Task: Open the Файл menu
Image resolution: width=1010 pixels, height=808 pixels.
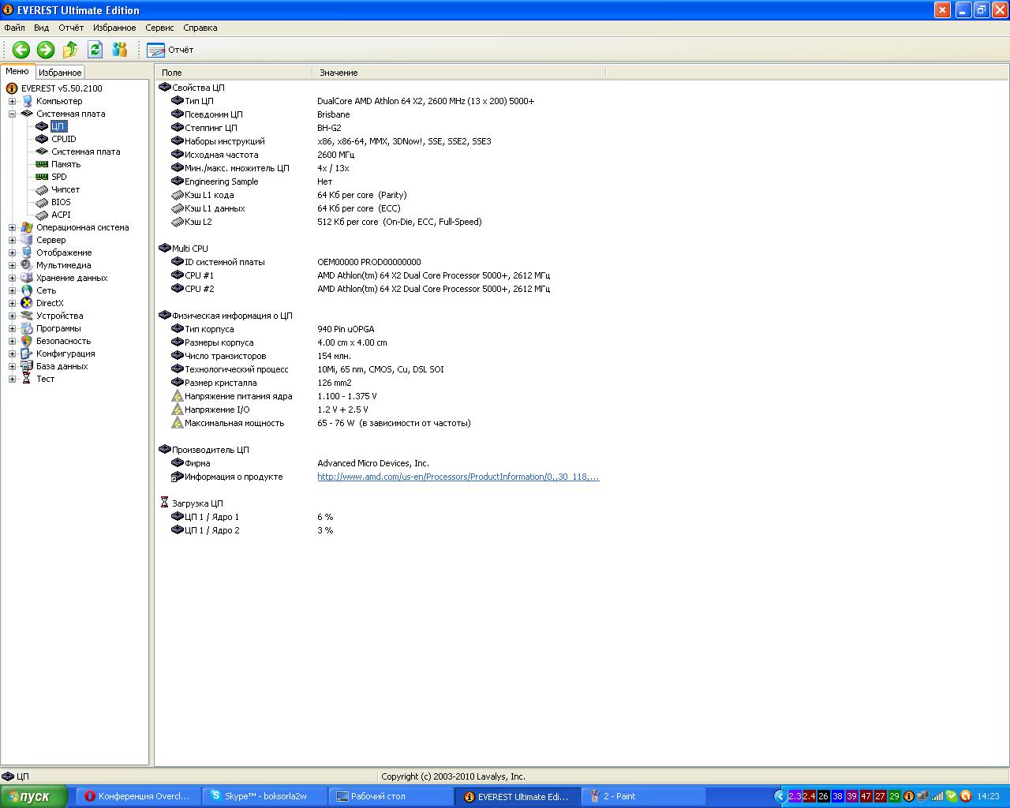Action: tap(14, 28)
